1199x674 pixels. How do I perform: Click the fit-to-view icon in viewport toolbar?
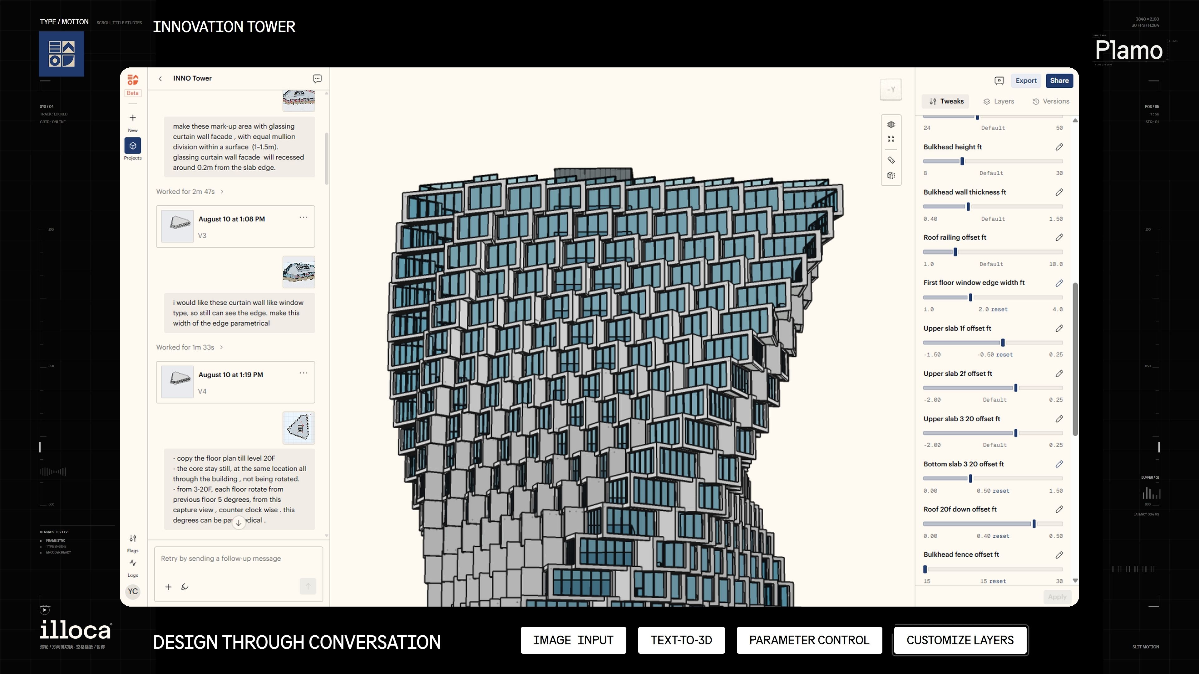pos(891,139)
